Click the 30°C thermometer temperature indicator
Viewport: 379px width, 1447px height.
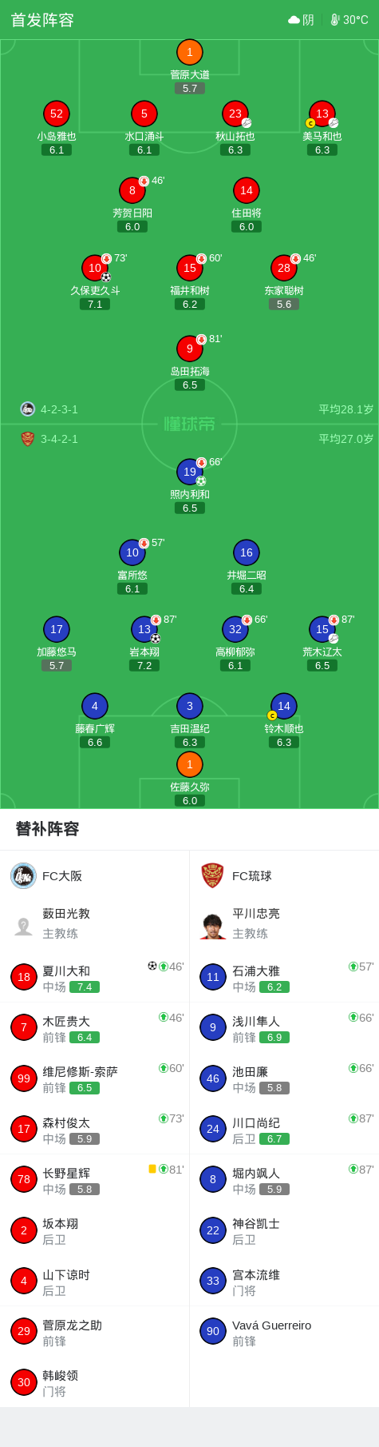coord(349,20)
